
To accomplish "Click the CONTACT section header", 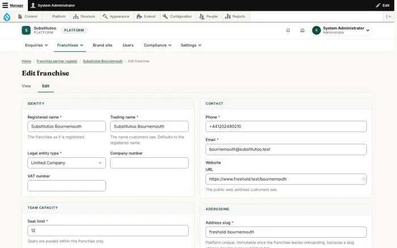I will 214,104.
